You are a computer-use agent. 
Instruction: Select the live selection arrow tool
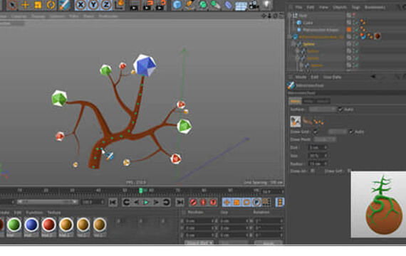click(12, 5)
